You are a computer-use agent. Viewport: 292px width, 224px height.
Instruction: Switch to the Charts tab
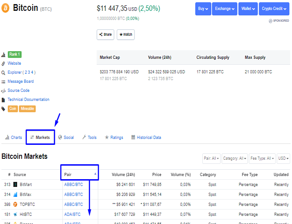point(14,138)
